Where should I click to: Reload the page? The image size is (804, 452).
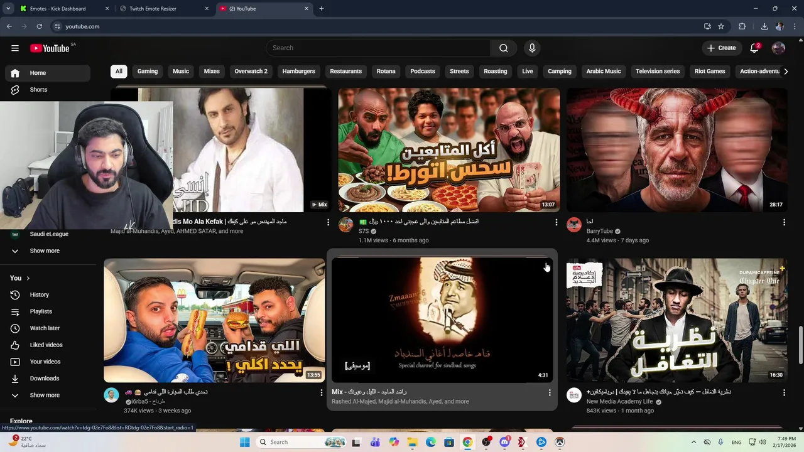click(x=39, y=26)
